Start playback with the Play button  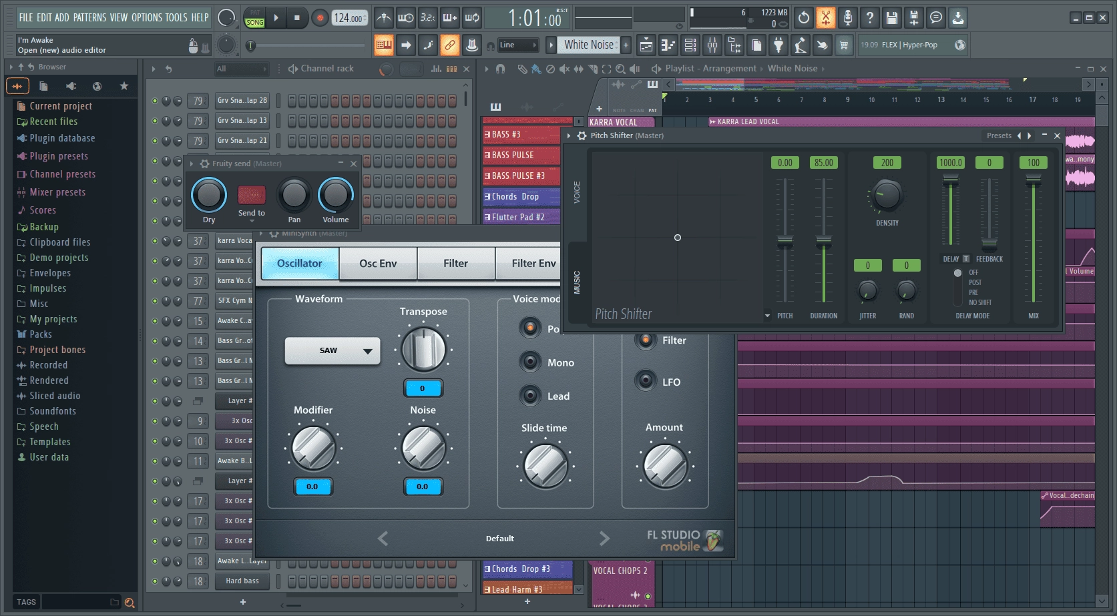276,18
